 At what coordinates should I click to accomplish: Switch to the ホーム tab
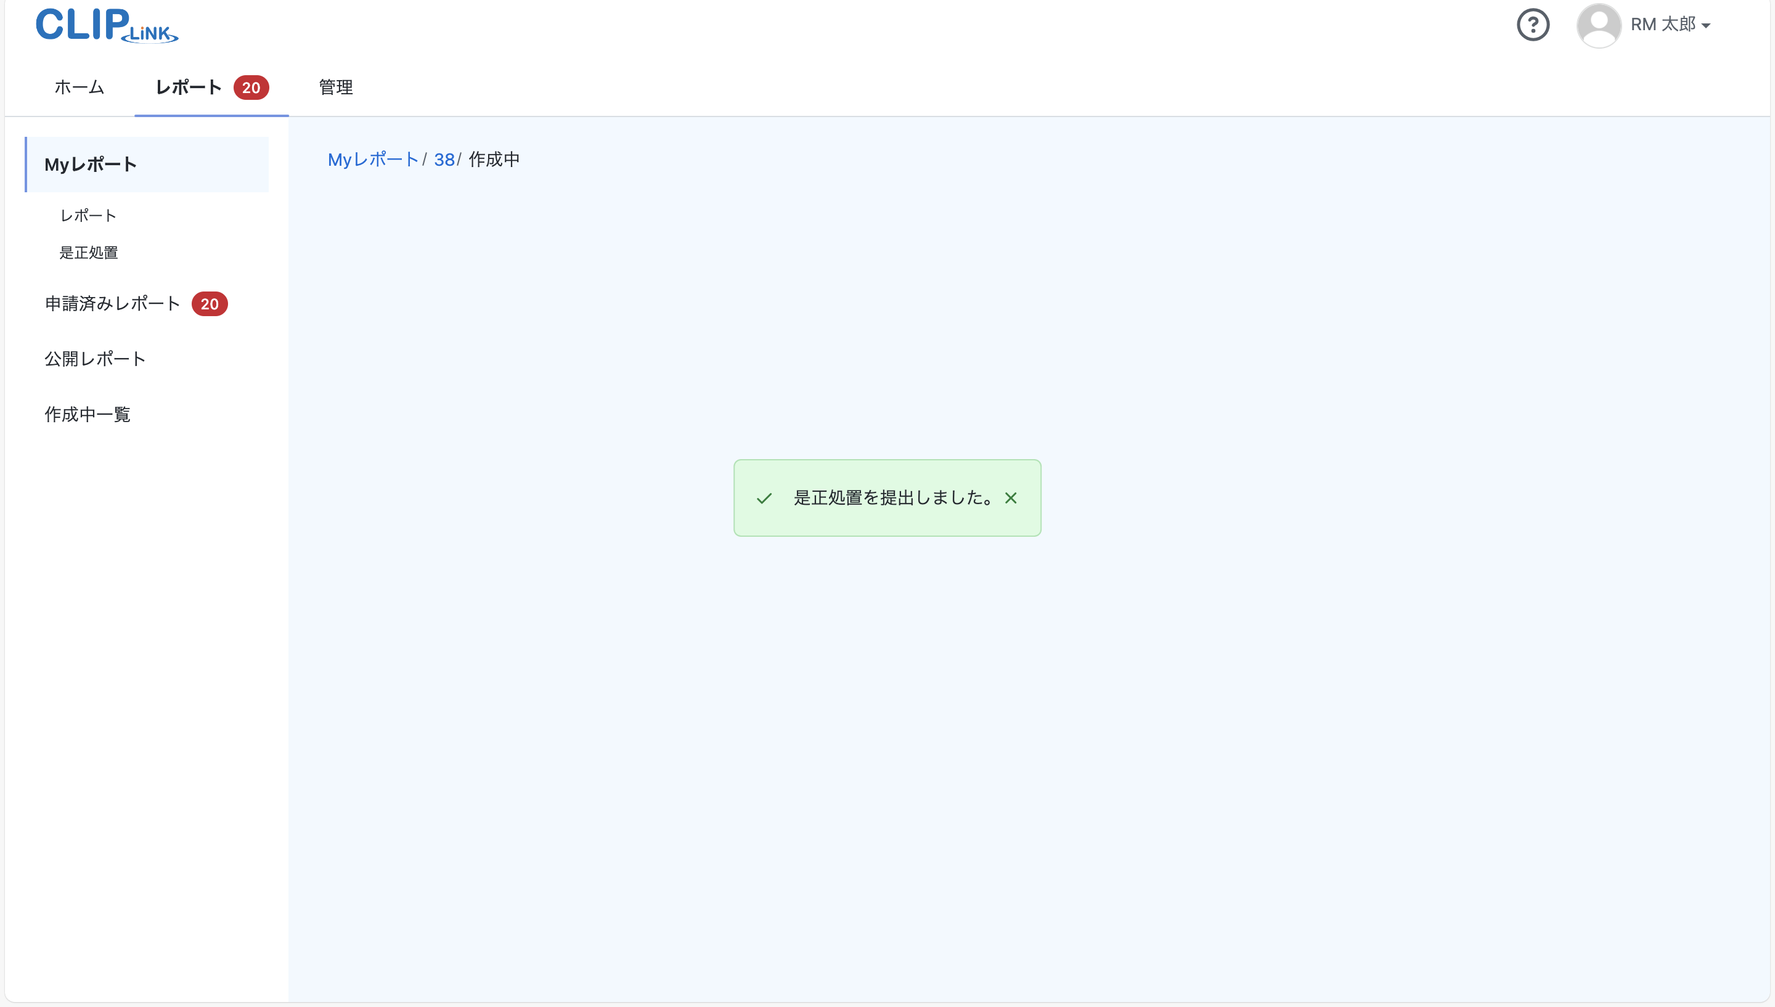78,88
